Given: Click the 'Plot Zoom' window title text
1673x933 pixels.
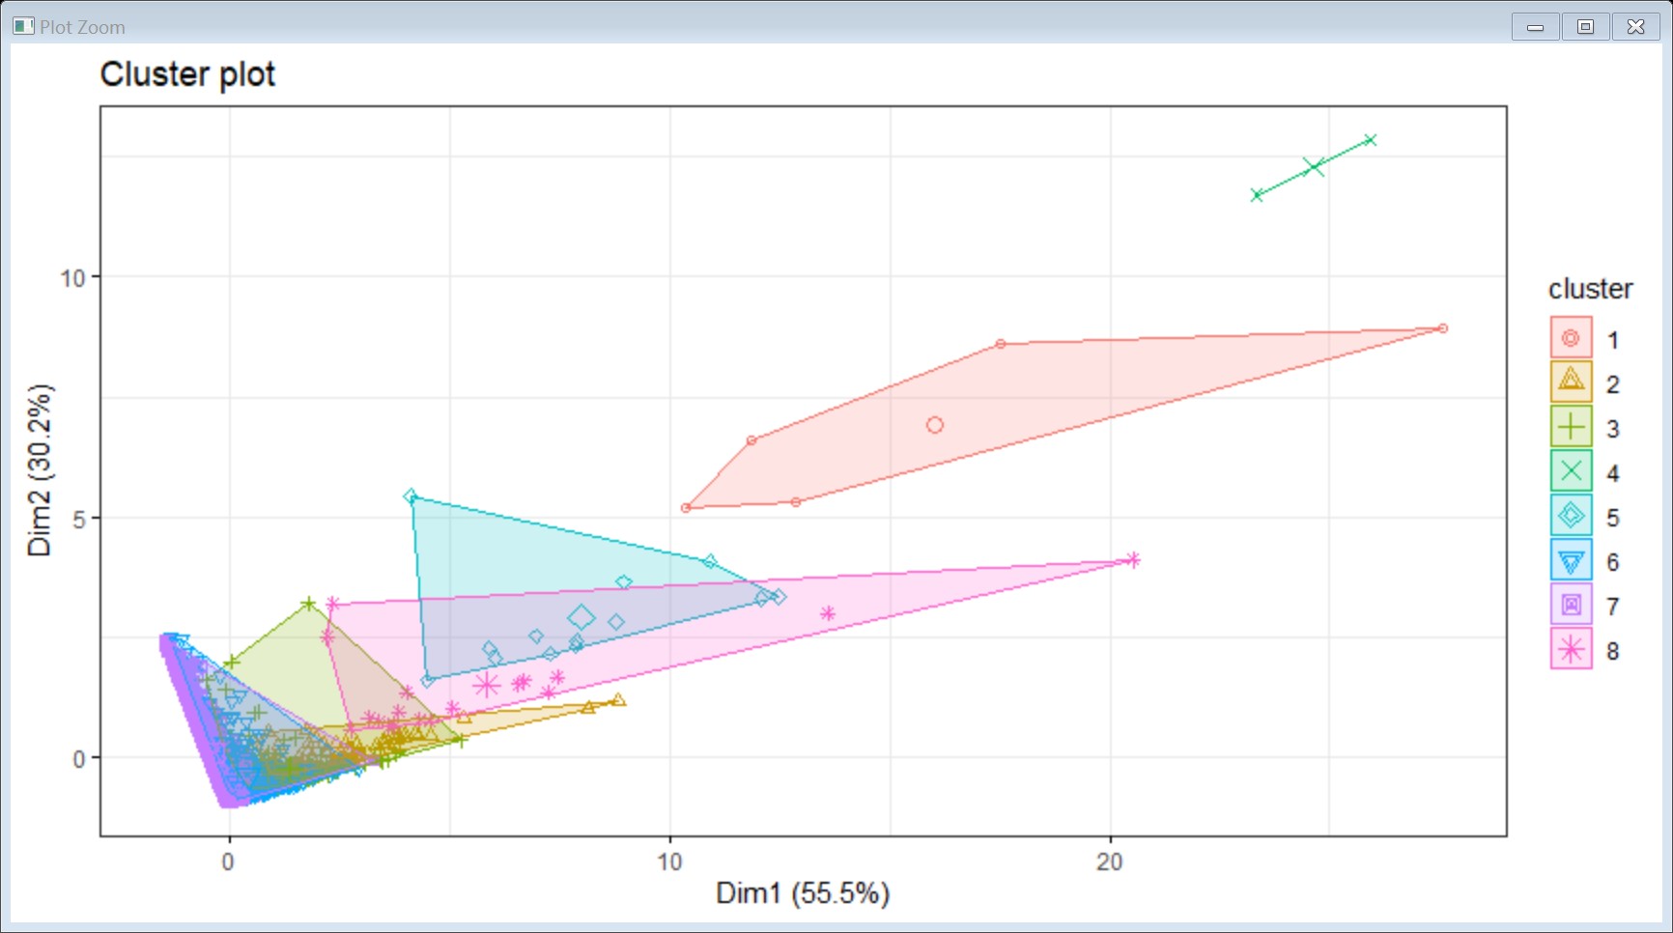Looking at the screenshot, I should click(82, 27).
